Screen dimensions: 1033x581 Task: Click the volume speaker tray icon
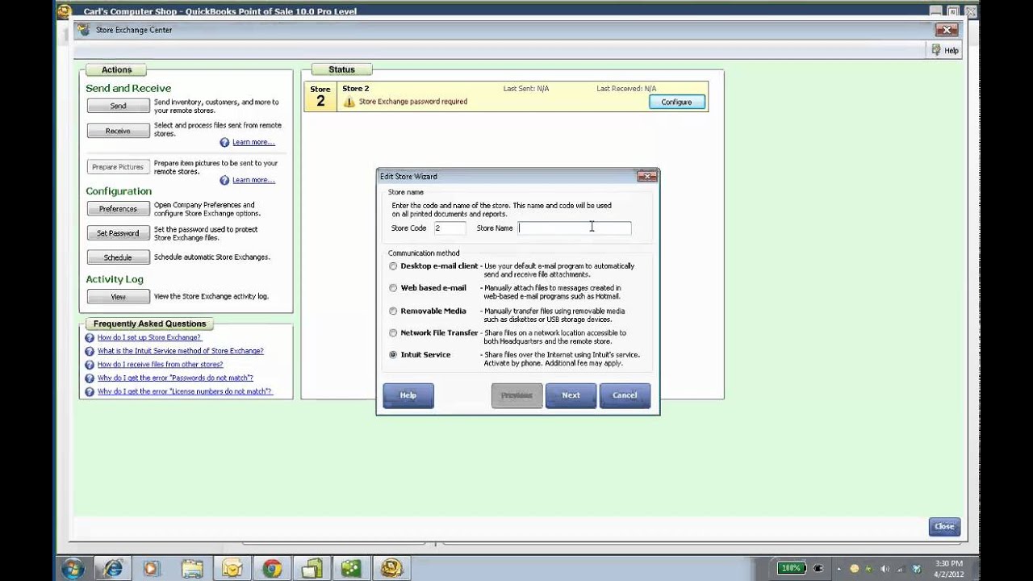click(886, 568)
